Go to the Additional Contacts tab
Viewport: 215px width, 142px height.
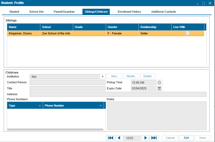[163, 12]
